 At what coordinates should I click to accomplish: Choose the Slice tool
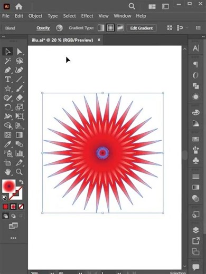19,163
